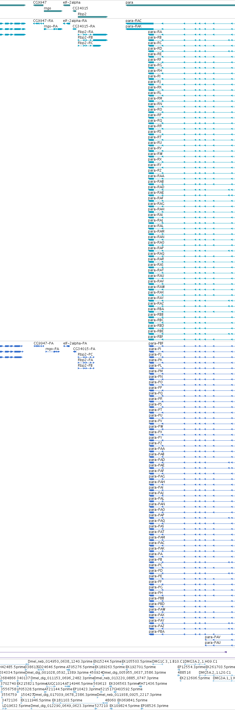Select transcript para-RAM
Screen dimensions: 235x710
coord(156,231)
